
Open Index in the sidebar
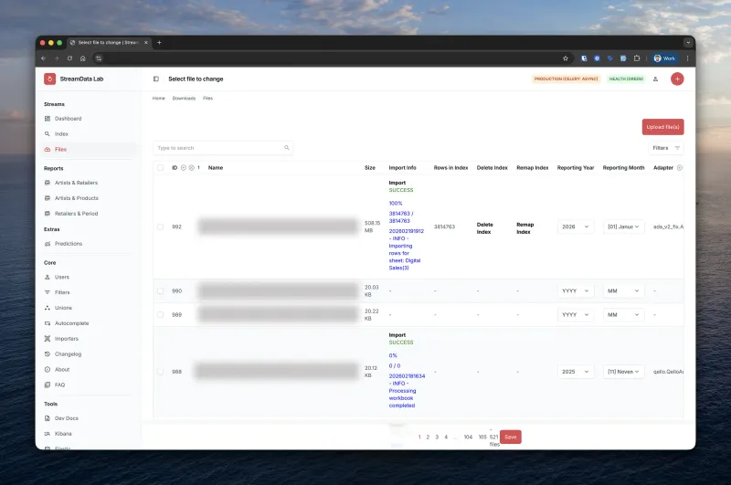[x=61, y=133]
